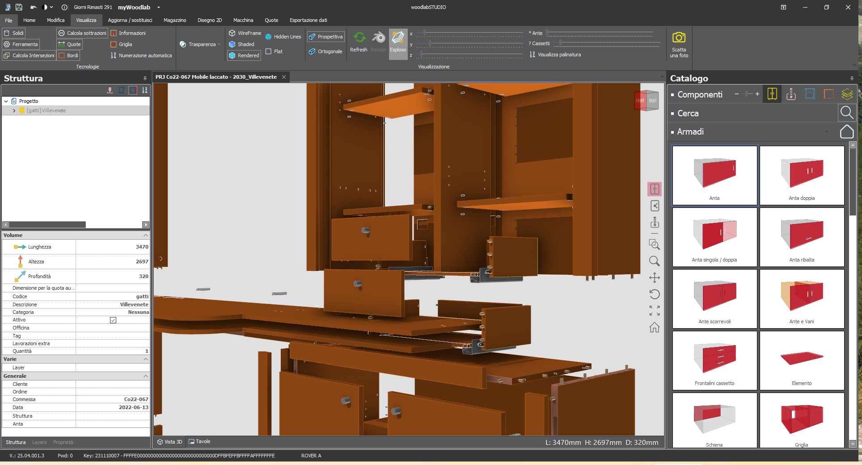Screen dimensions: 862x465
Task: Toggle Prospettiva projection mode
Action: pyautogui.click(x=325, y=36)
